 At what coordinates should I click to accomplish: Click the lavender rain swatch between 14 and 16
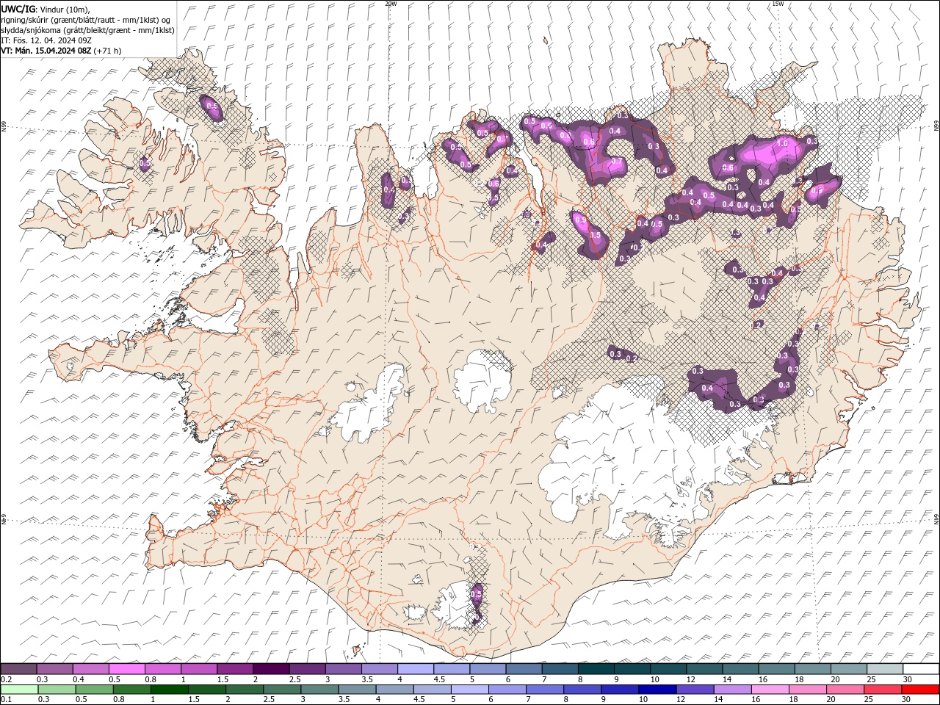(733, 690)
